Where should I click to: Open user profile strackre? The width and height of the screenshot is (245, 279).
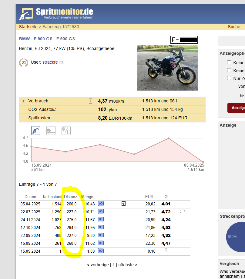click(x=50, y=62)
